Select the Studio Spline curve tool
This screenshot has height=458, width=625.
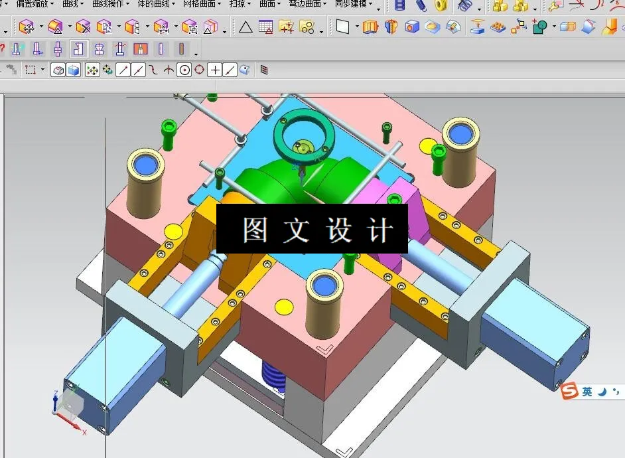(x=154, y=69)
